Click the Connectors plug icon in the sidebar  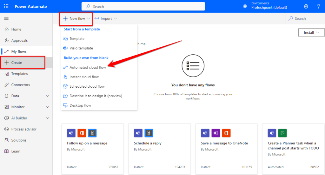click(7, 85)
